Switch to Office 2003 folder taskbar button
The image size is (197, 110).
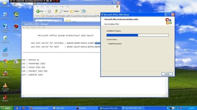[x=63, y=108]
